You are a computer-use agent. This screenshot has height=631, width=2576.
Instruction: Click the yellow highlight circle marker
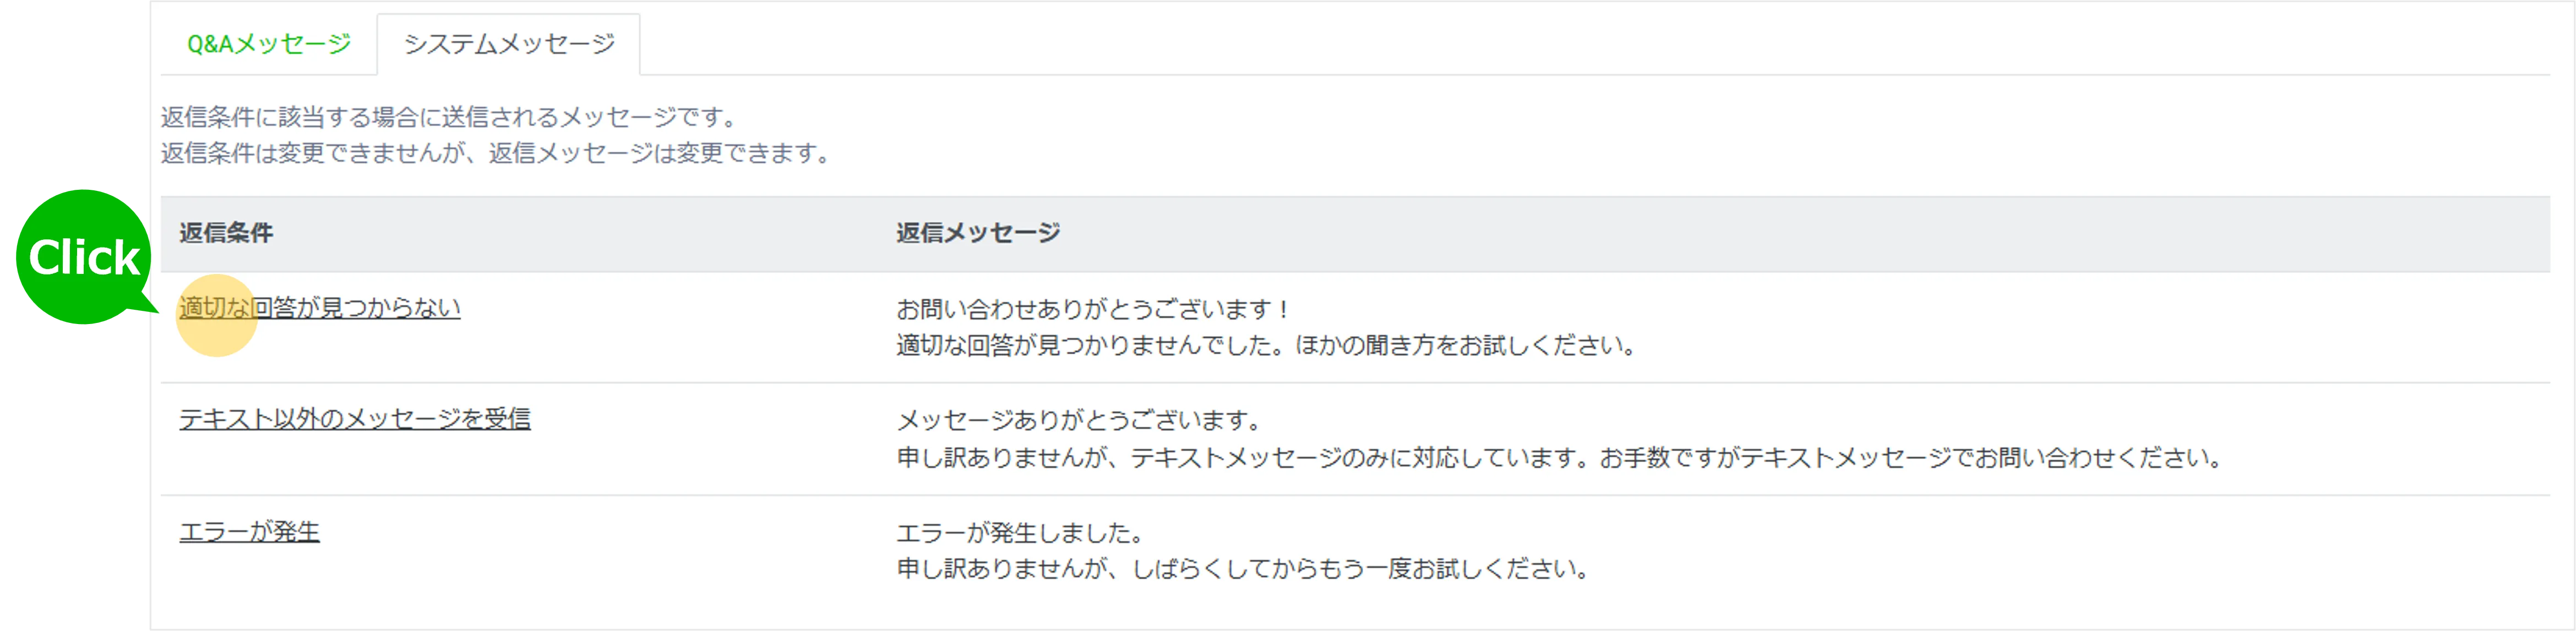tap(216, 316)
